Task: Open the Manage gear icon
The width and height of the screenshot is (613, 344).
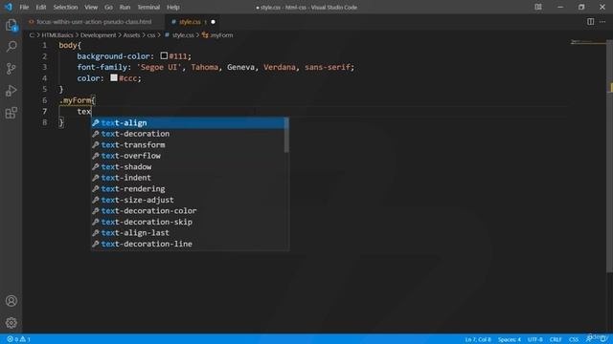Action: click(11, 323)
